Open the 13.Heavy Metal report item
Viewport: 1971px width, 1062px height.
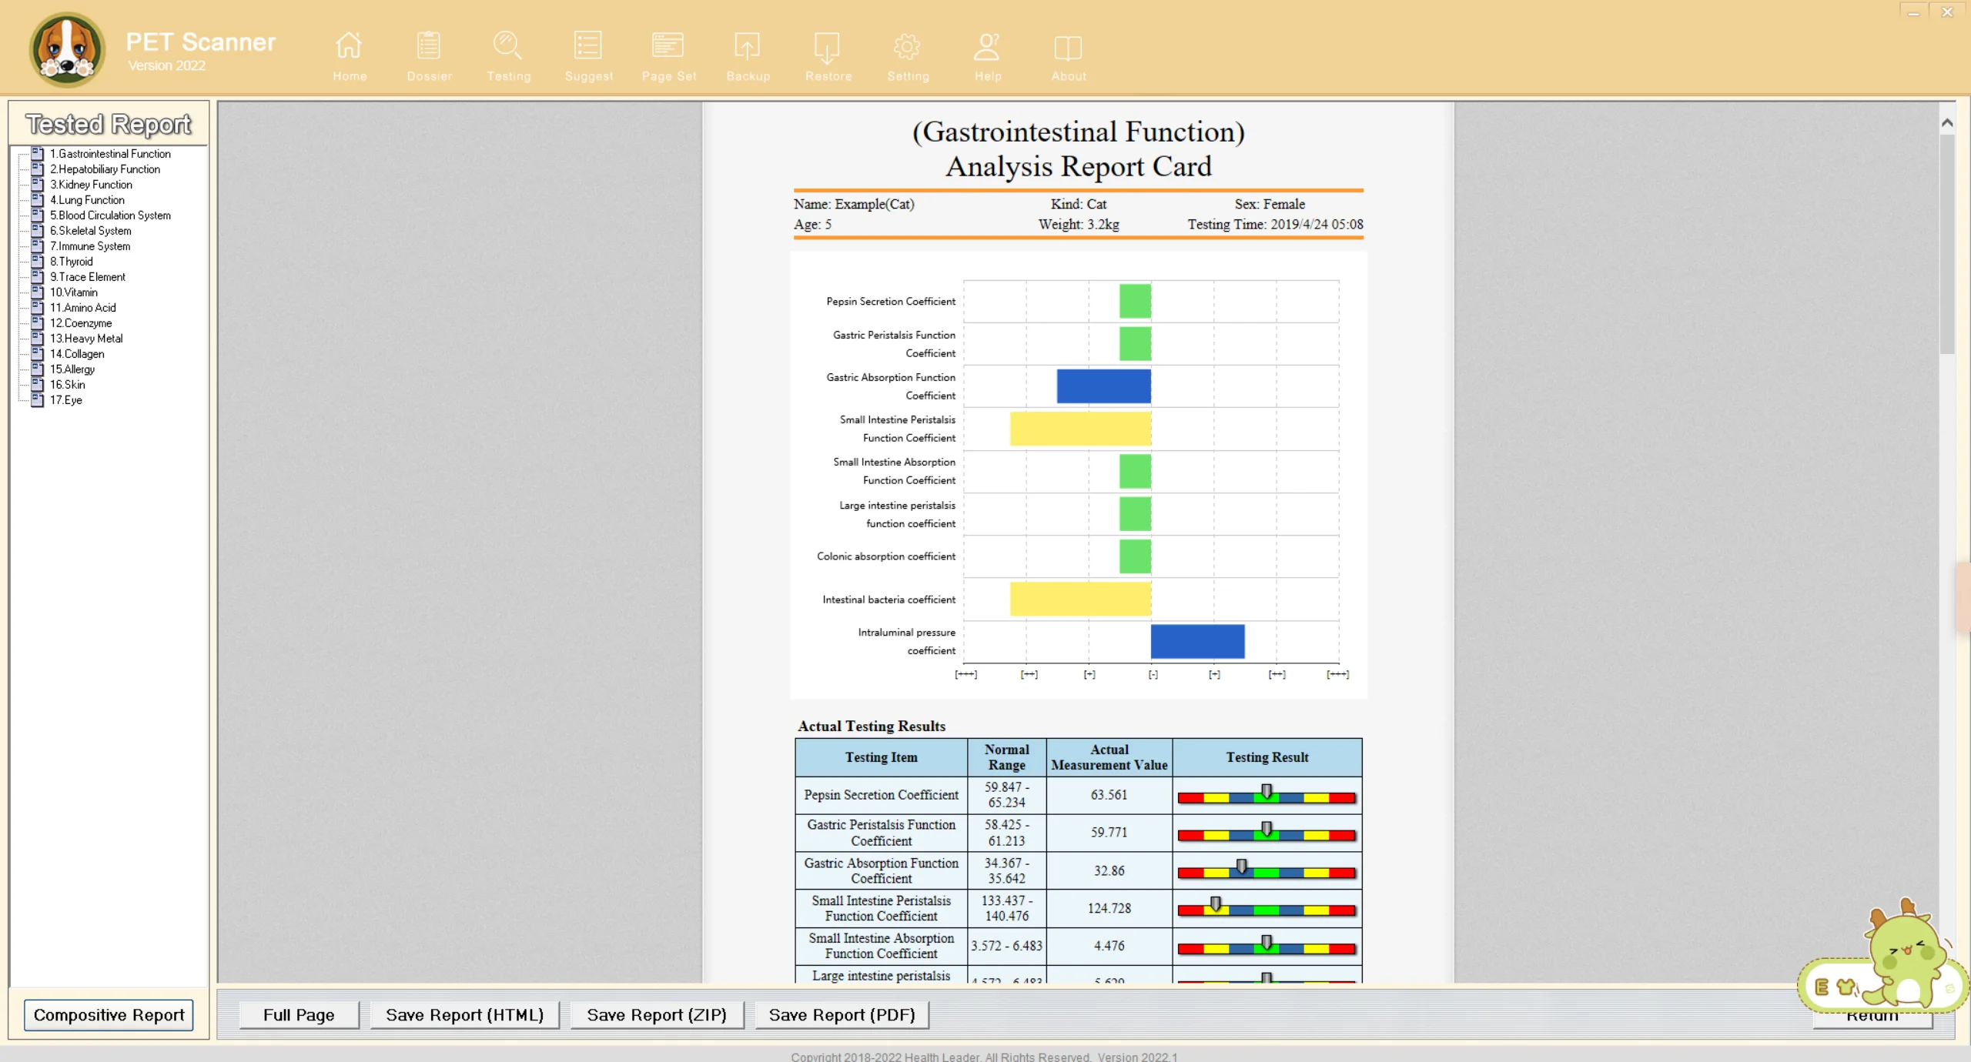click(86, 339)
